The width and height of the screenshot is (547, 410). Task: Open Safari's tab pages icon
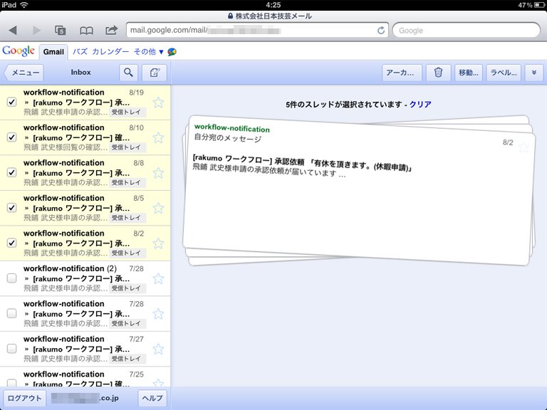pyautogui.click(x=61, y=31)
